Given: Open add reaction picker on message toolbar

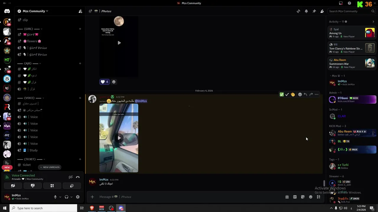Looking at the screenshot, I should coord(300,95).
